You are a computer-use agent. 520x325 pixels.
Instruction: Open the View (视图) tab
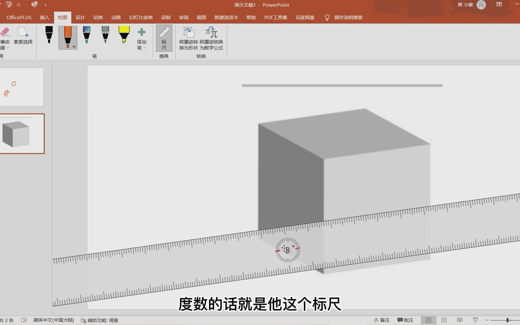[x=201, y=17]
